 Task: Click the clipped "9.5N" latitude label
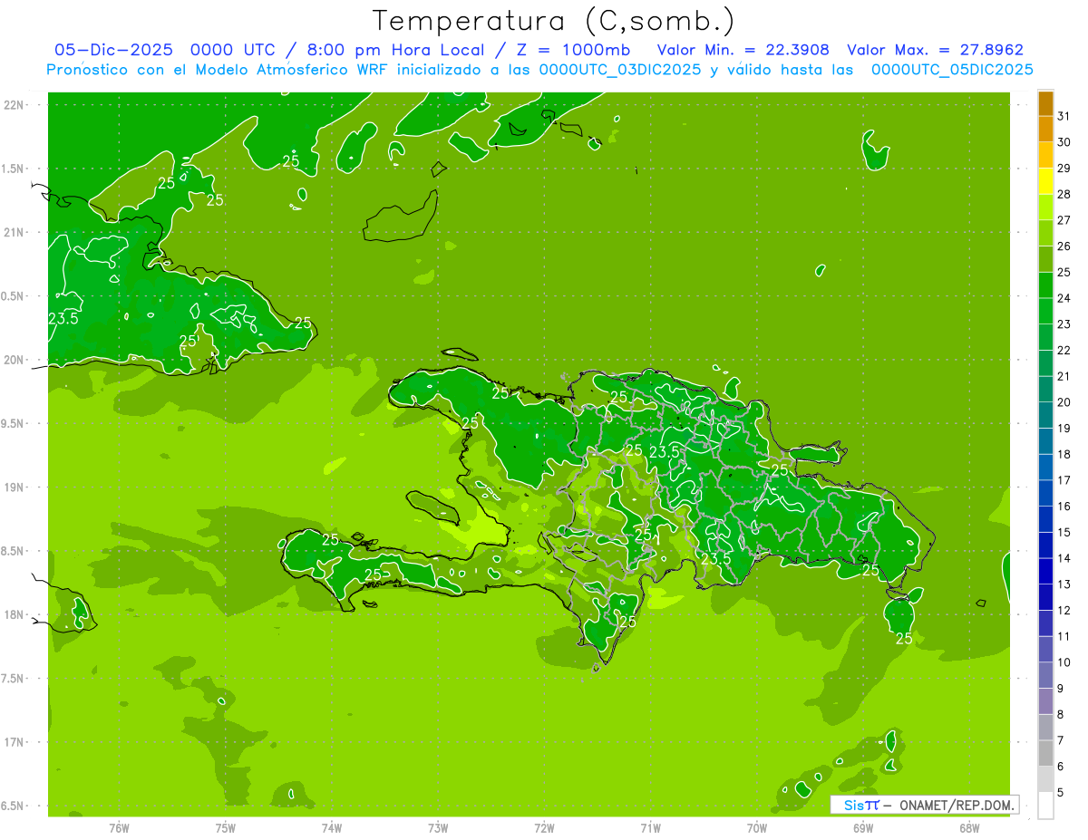tap(14, 423)
